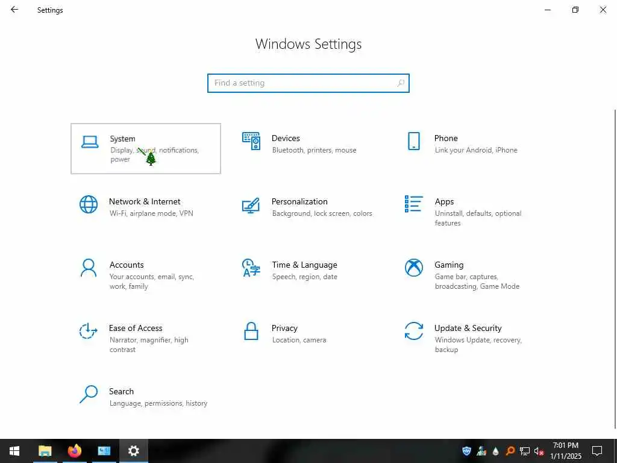Select the Ease of Access heading
Image resolution: width=617 pixels, height=463 pixels.
[x=136, y=329]
